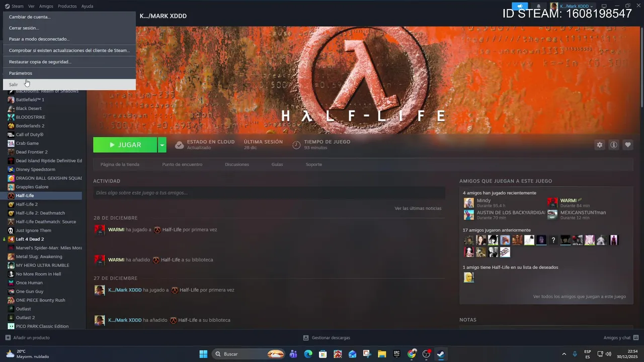This screenshot has width=644, height=362.
Task: Open game settings gear for Half-Life
Action: pos(599,145)
